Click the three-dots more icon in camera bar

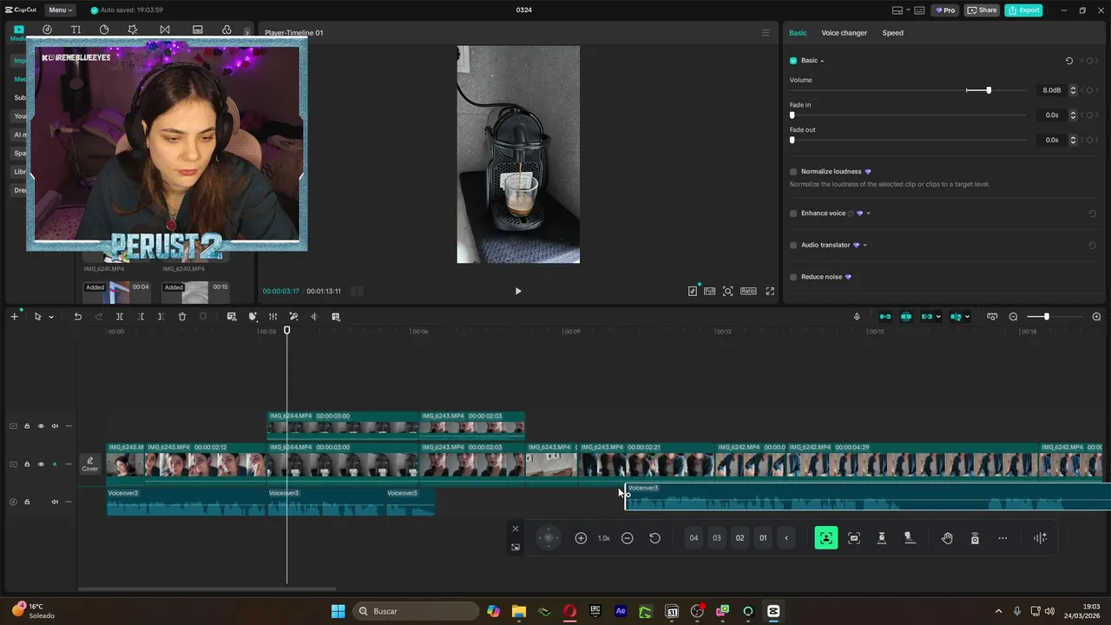pyautogui.click(x=1003, y=538)
